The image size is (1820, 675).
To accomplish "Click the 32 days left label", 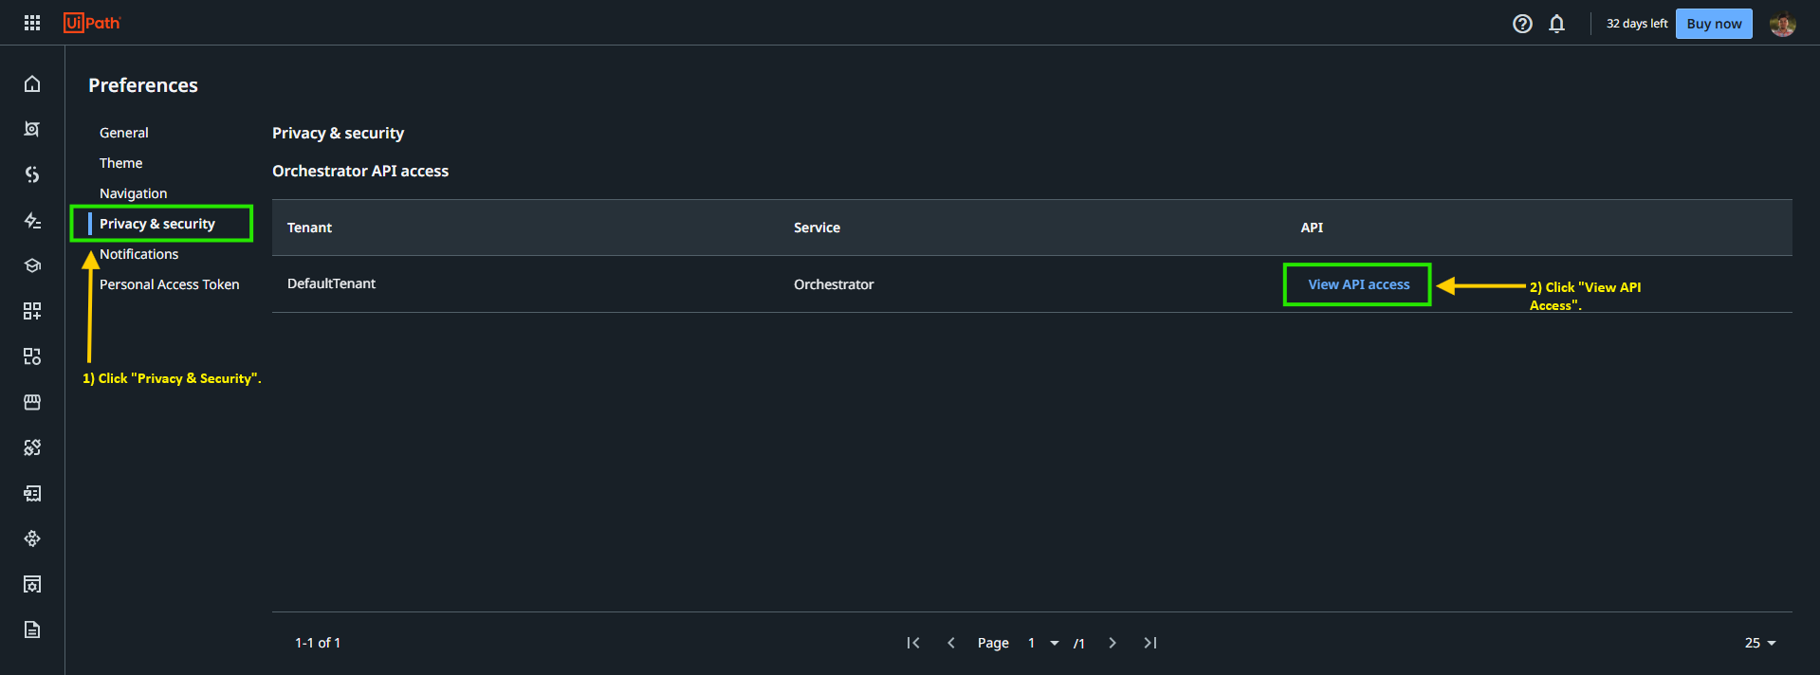I will [x=1637, y=24].
